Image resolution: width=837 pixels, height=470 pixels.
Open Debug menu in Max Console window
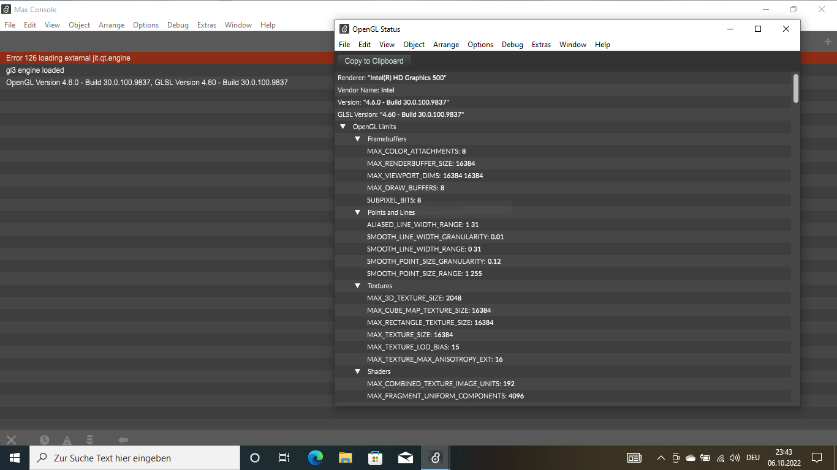(178, 25)
